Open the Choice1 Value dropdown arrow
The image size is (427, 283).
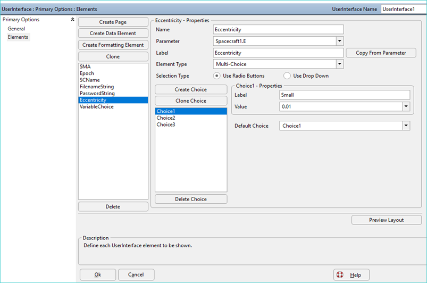coord(406,106)
